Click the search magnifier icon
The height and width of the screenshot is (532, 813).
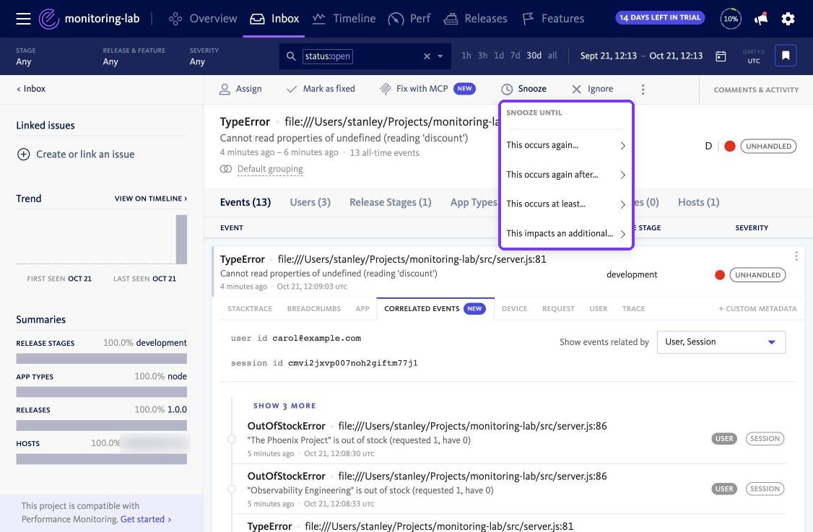[291, 56]
